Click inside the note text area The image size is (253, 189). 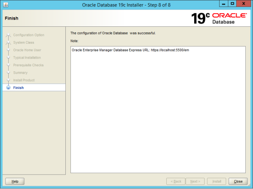point(158,109)
